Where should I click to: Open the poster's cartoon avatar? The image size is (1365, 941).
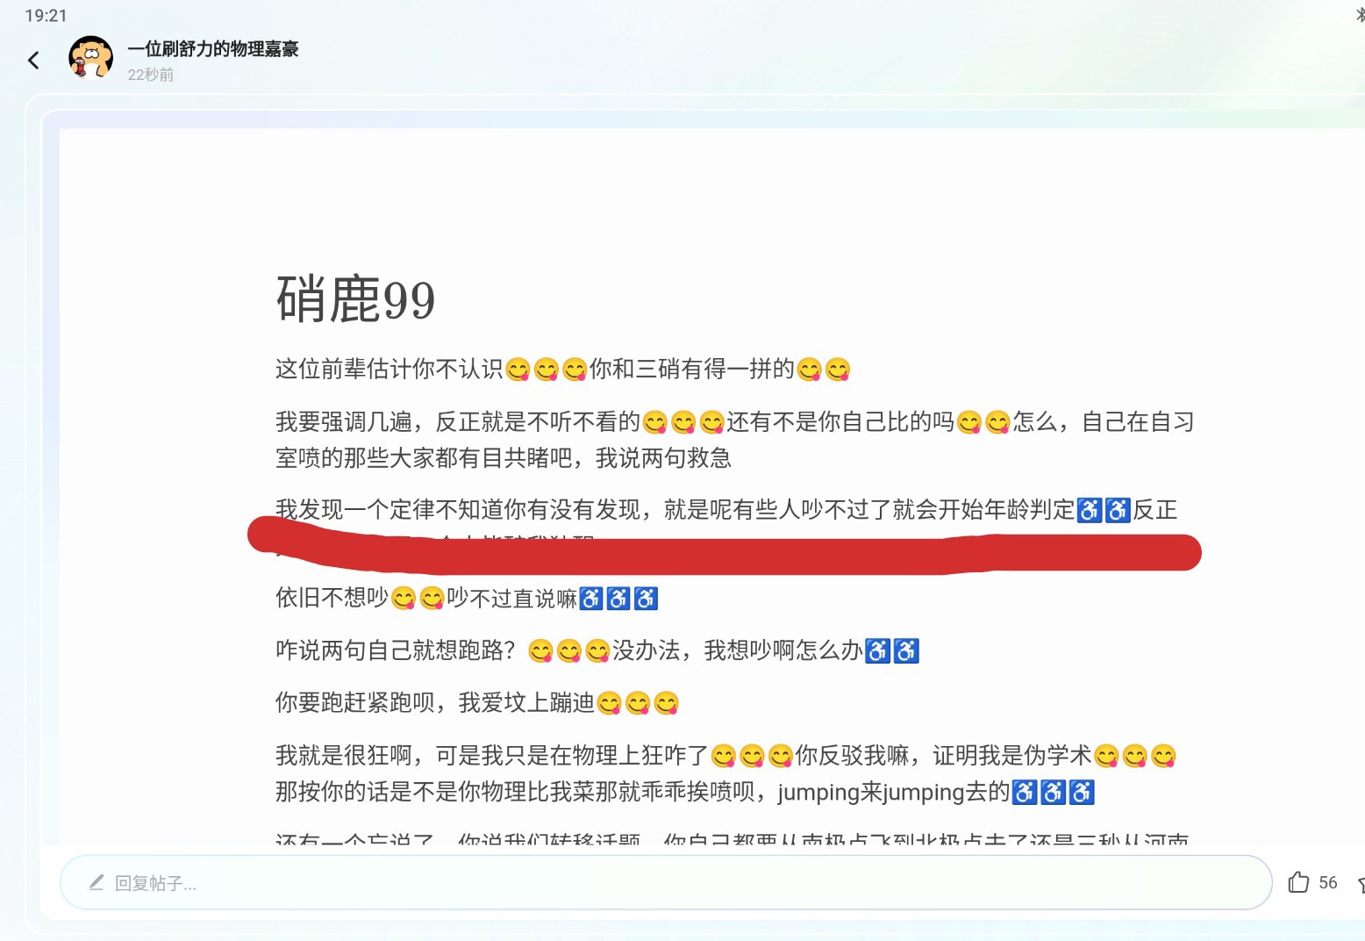click(x=90, y=58)
